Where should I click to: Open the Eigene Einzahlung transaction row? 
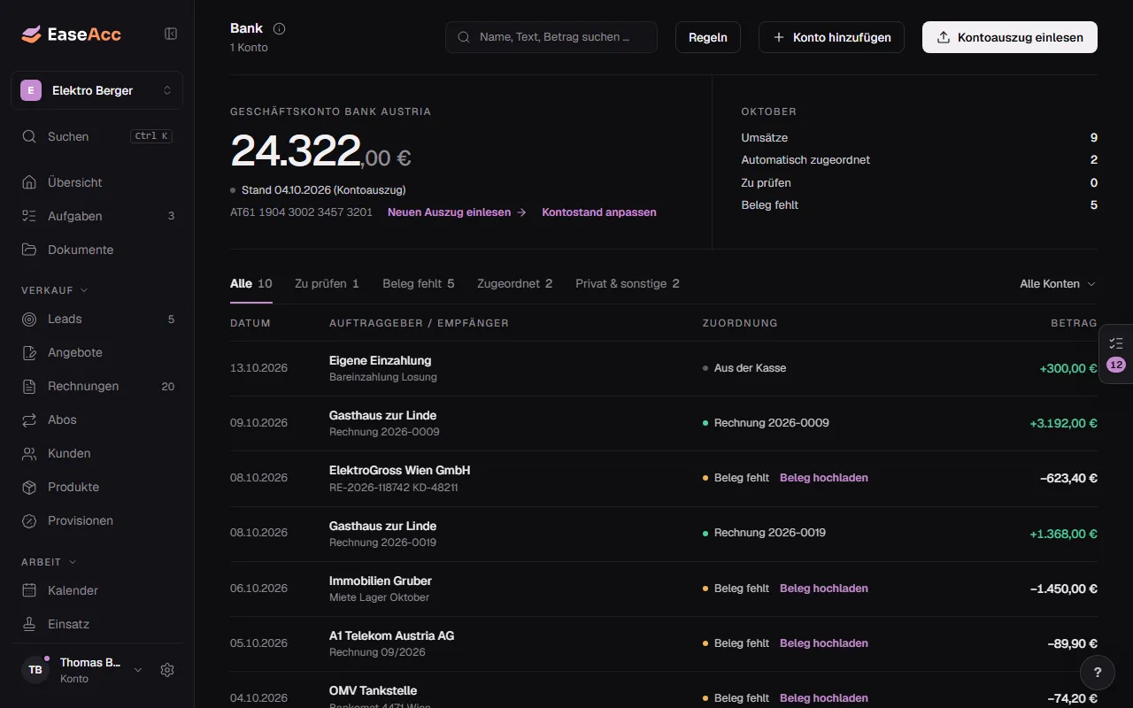664,368
